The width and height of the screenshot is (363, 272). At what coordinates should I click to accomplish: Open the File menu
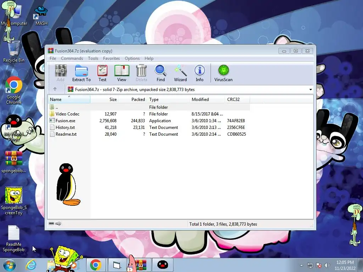pos(53,58)
